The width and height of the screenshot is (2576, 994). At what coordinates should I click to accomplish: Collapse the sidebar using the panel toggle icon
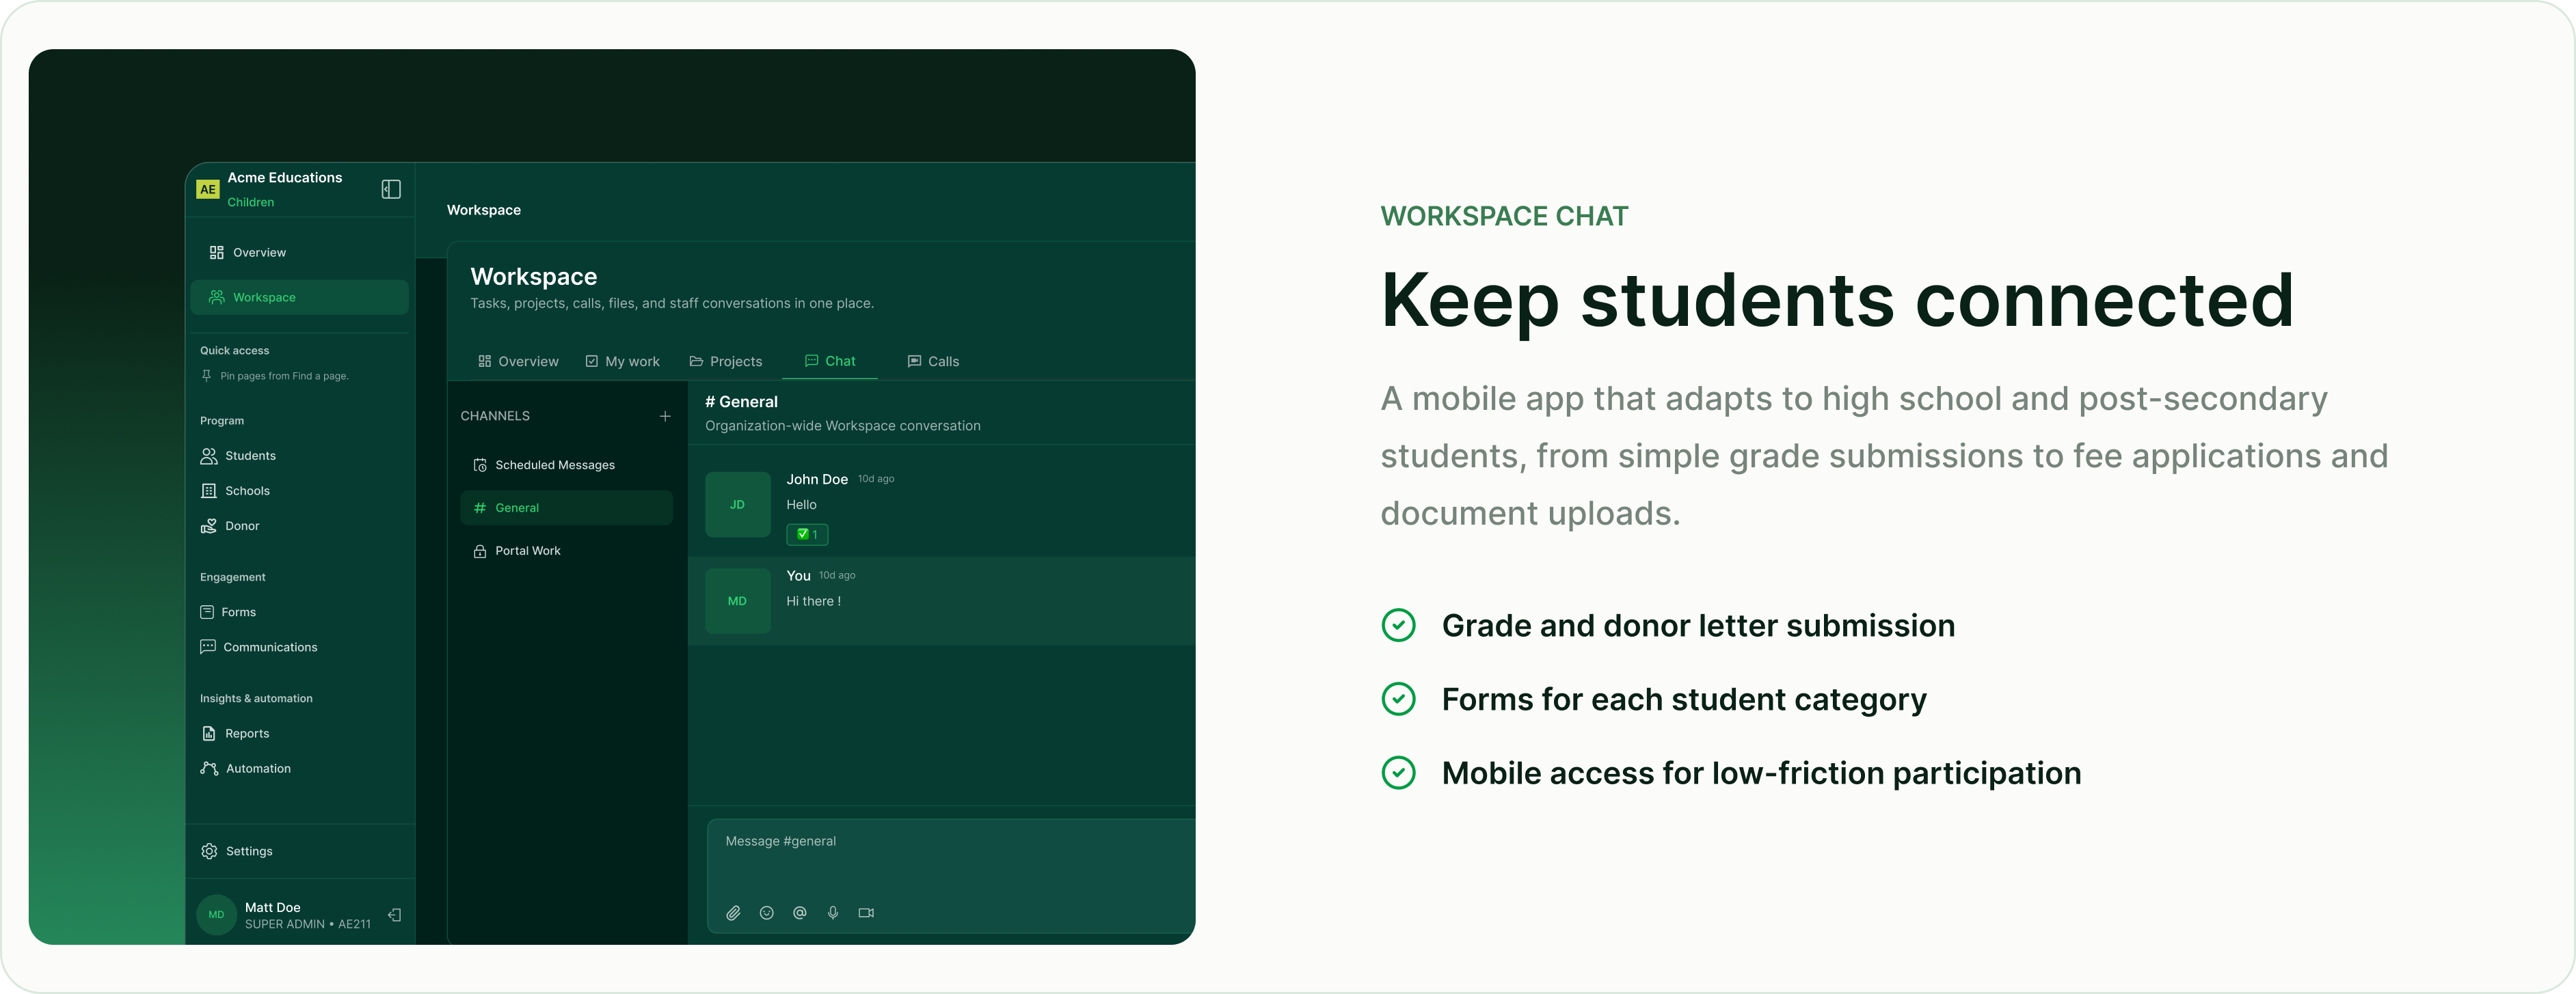pyautogui.click(x=391, y=189)
